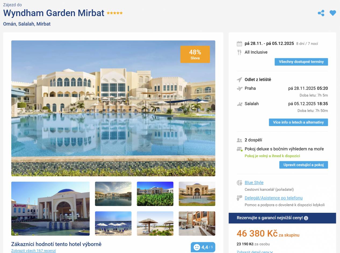Image resolution: width=340 pixels, height=253 pixels.
Task: Click the share icon
Action: pos(321,13)
